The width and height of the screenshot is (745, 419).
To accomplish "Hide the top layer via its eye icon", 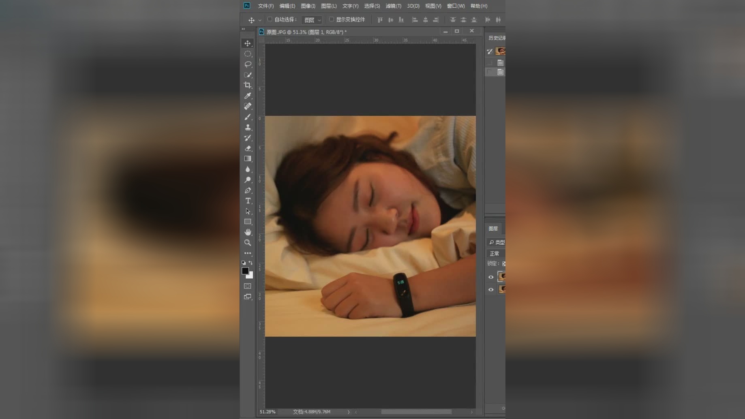I will click(x=491, y=277).
